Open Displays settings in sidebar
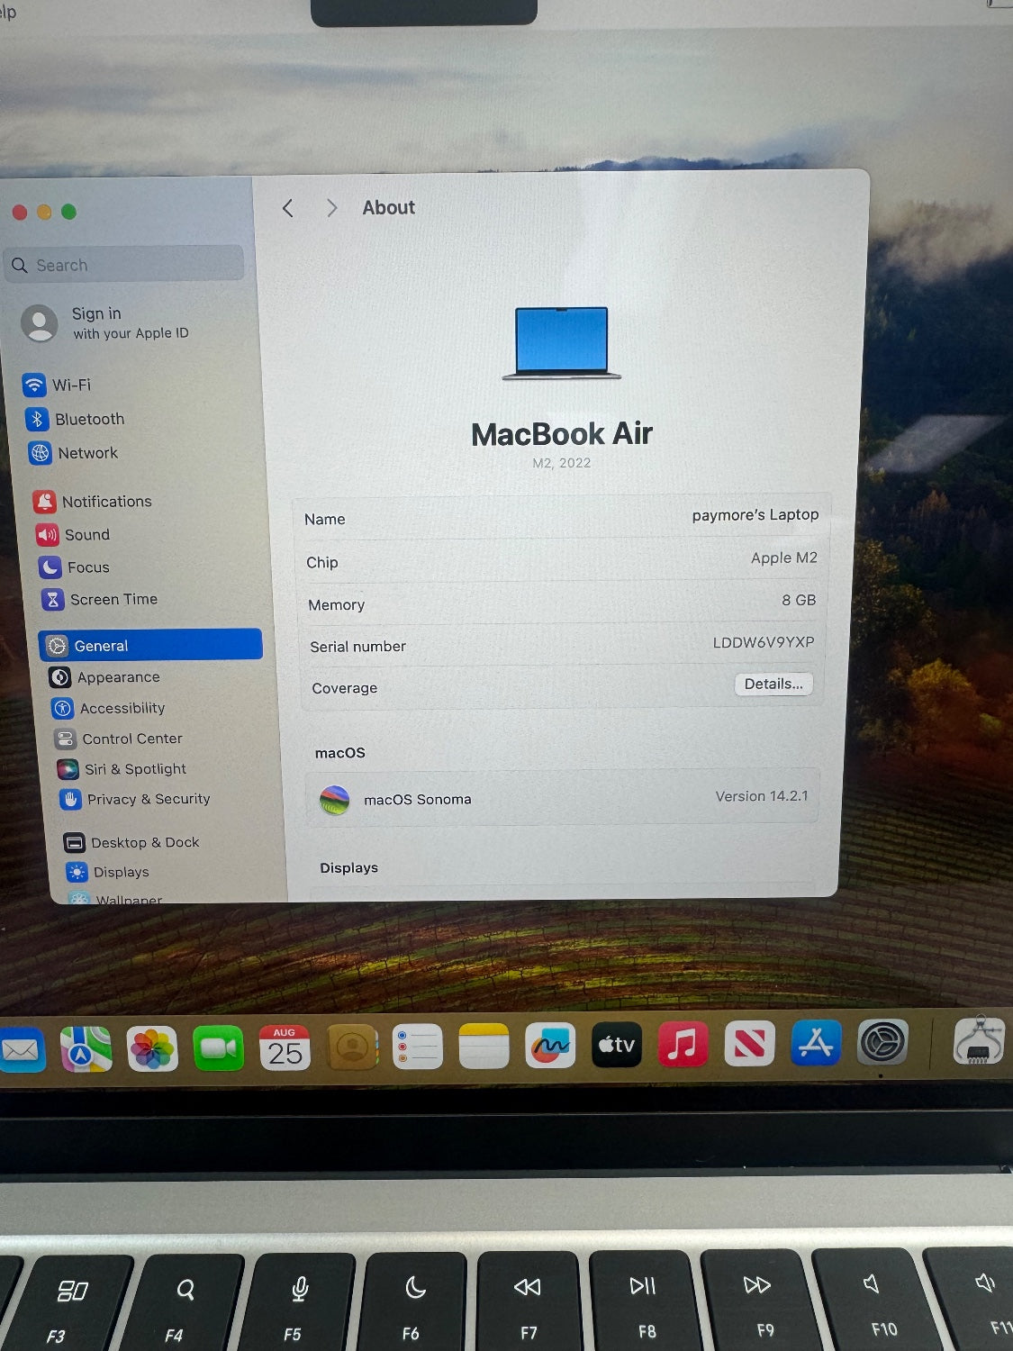Screen dimensions: 1013x1351 107,872
